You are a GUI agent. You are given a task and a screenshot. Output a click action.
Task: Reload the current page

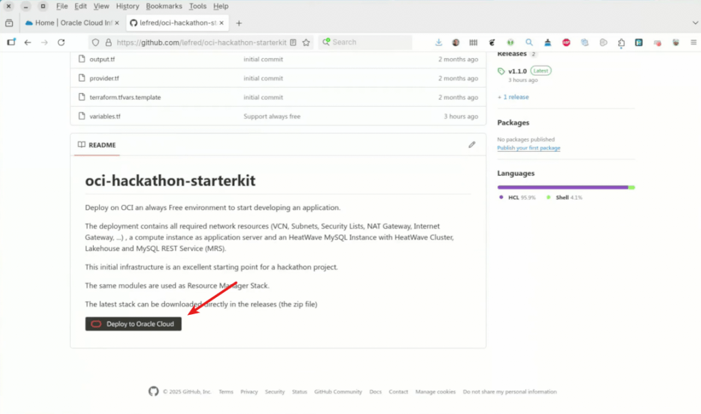61,42
